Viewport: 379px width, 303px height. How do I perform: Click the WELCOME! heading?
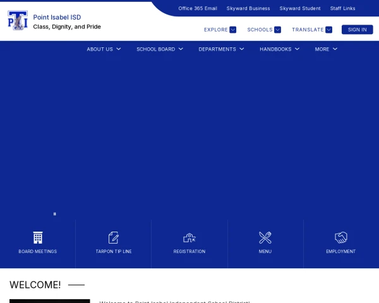pyautogui.click(x=35, y=285)
